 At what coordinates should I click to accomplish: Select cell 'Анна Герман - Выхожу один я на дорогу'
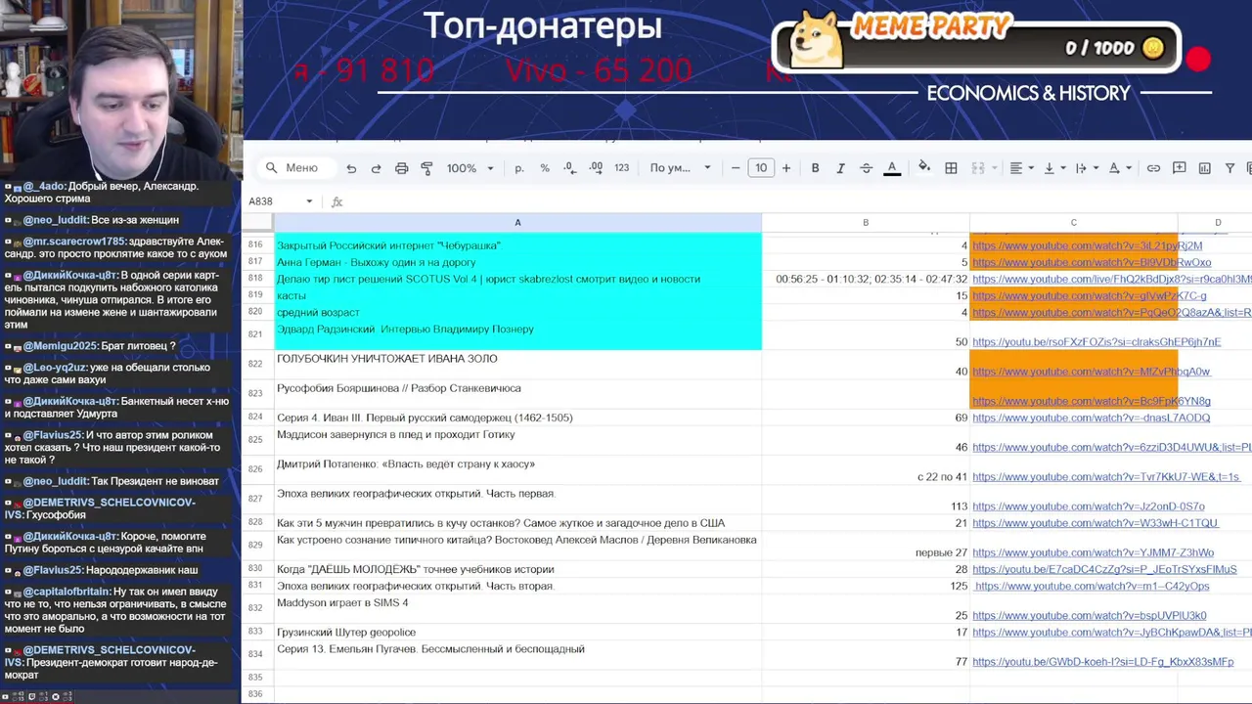tap(517, 262)
